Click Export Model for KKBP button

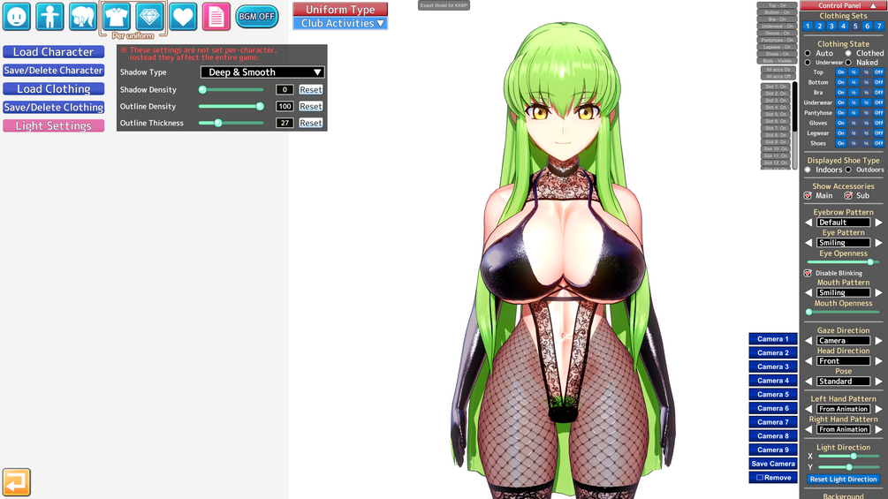[x=444, y=5]
